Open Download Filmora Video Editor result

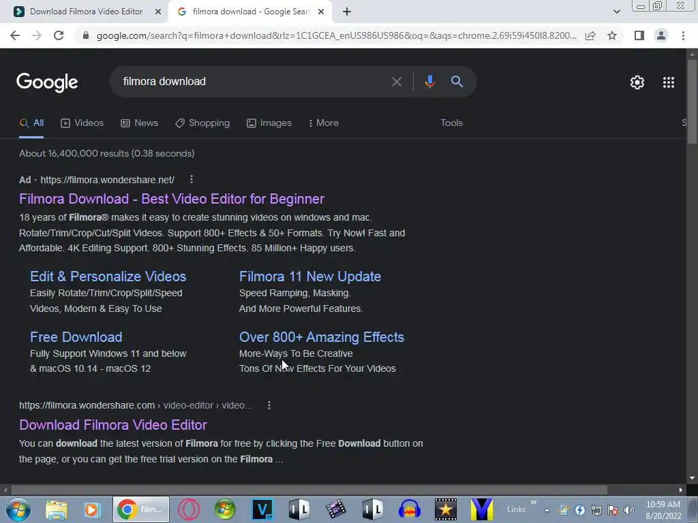pyautogui.click(x=113, y=425)
